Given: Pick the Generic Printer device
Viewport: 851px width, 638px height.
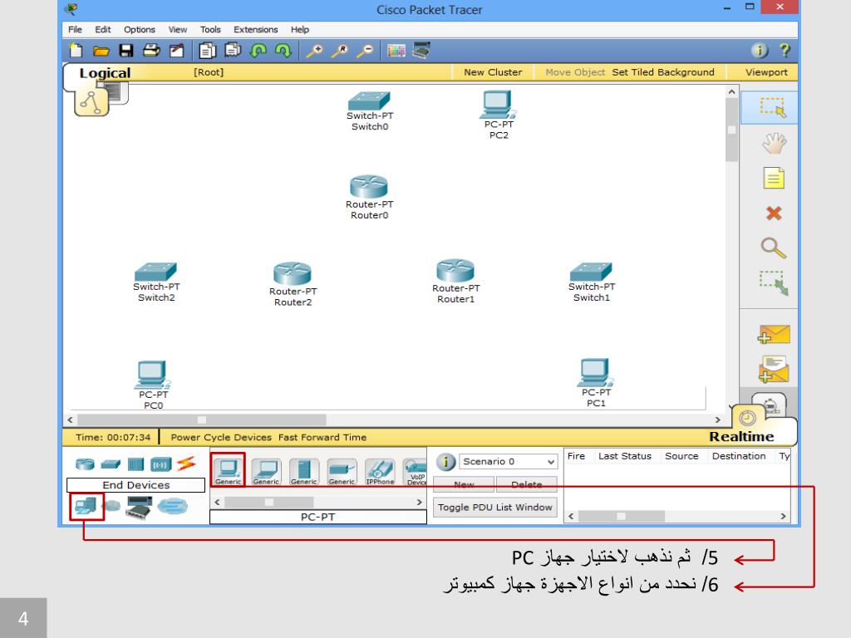Looking at the screenshot, I should (x=342, y=472).
